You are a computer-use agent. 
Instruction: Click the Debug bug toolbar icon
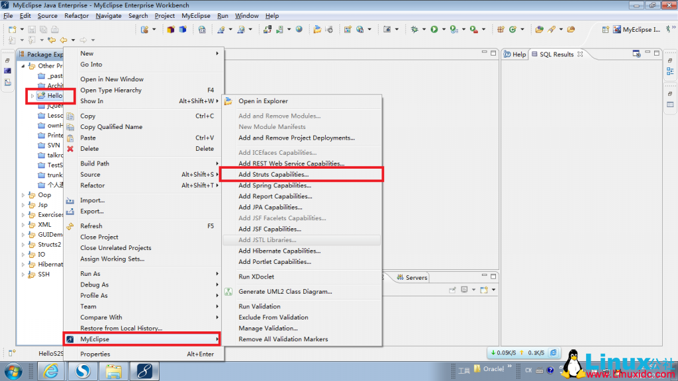click(414, 29)
